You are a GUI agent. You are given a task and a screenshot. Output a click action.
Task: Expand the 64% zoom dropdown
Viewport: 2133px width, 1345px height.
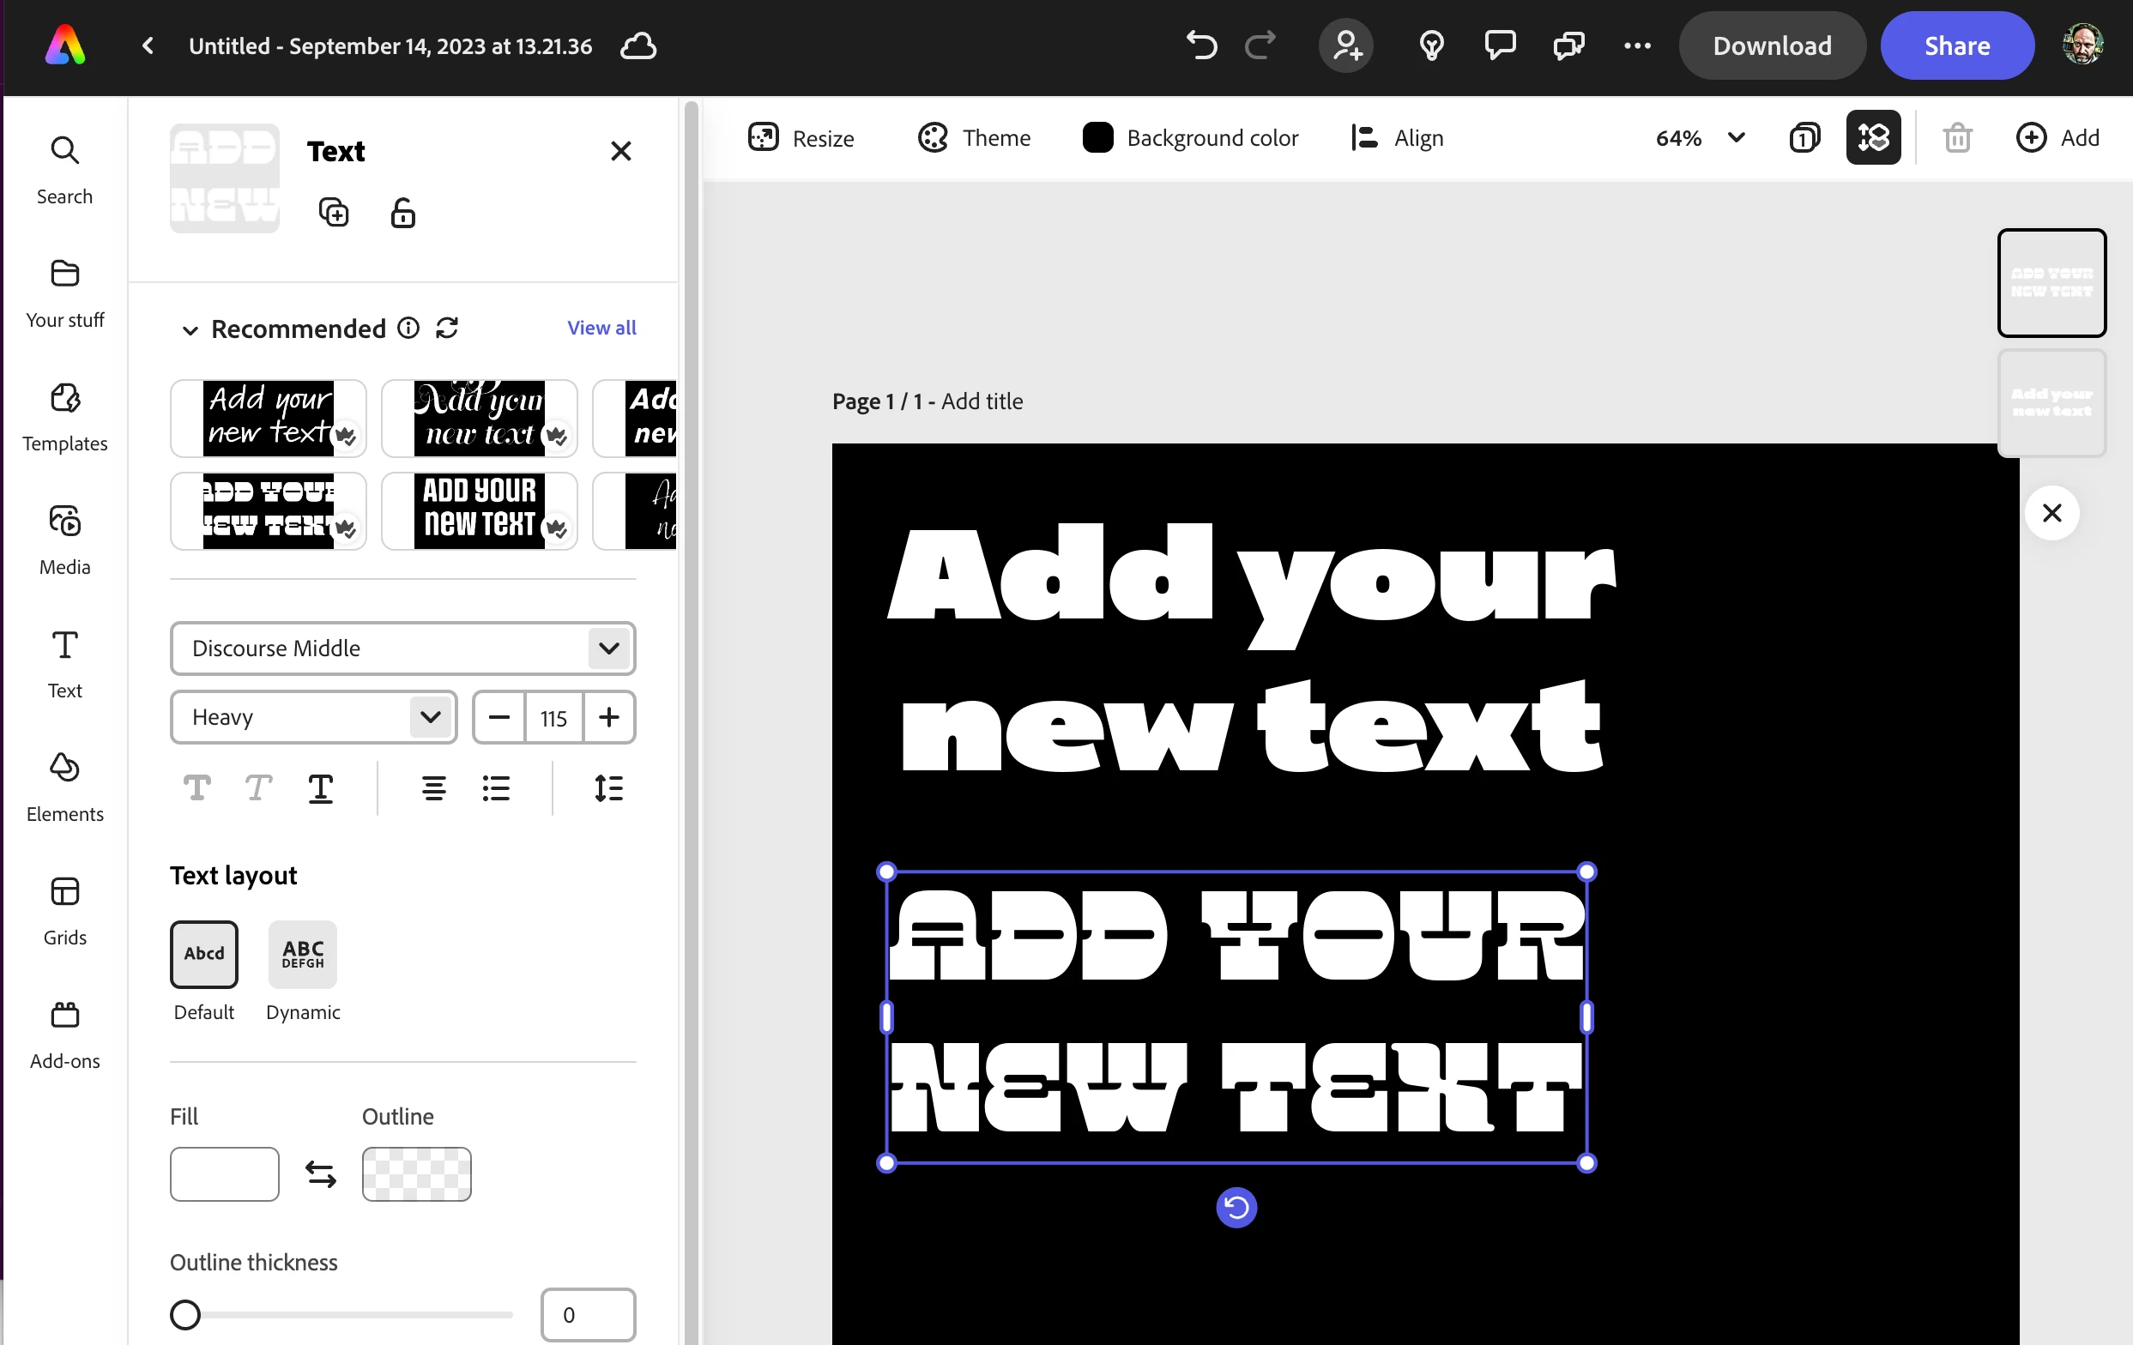[1735, 138]
